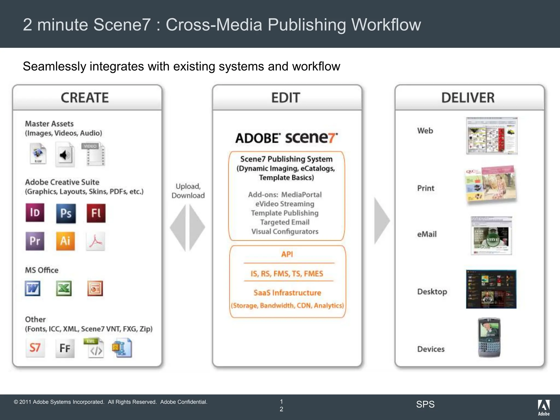
Task: Click the DELIVER panel header
Action: pyautogui.click(x=469, y=98)
